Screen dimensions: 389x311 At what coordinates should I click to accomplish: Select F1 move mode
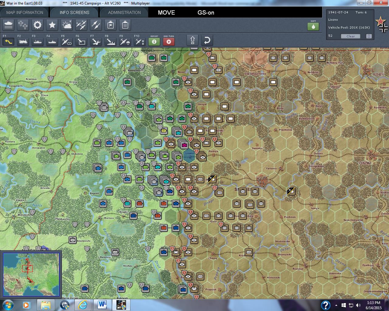(x=9, y=42)
